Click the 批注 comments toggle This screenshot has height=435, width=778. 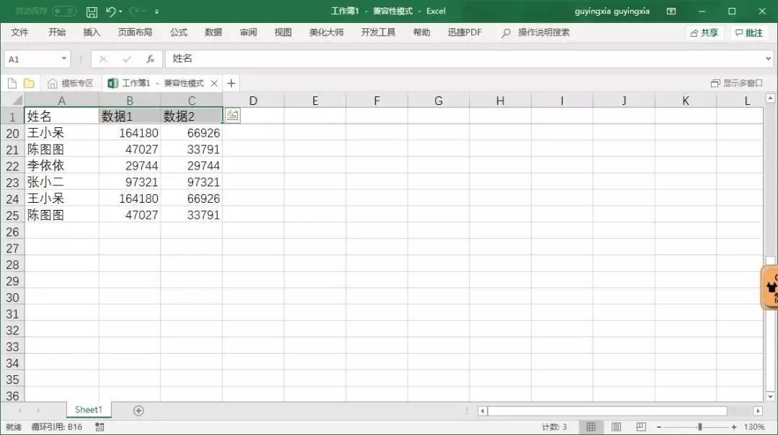click(749, 32)
